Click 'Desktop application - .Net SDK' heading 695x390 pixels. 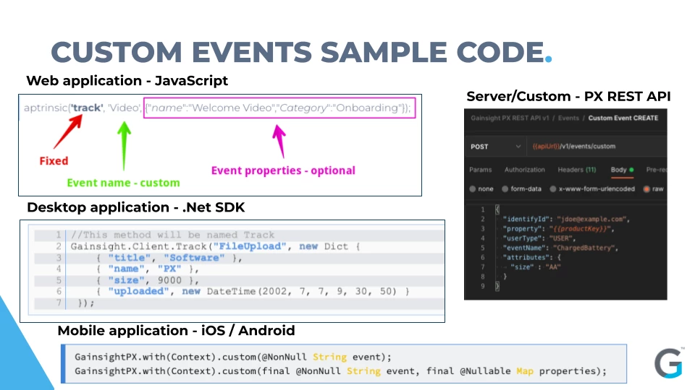click(x=135, y=207)
